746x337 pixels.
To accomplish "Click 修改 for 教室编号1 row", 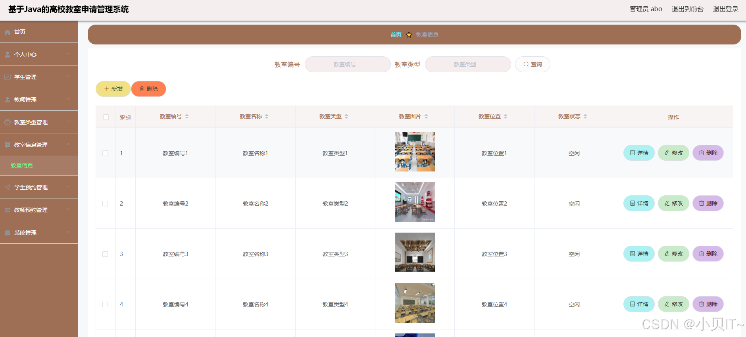I will coord(673,153).
